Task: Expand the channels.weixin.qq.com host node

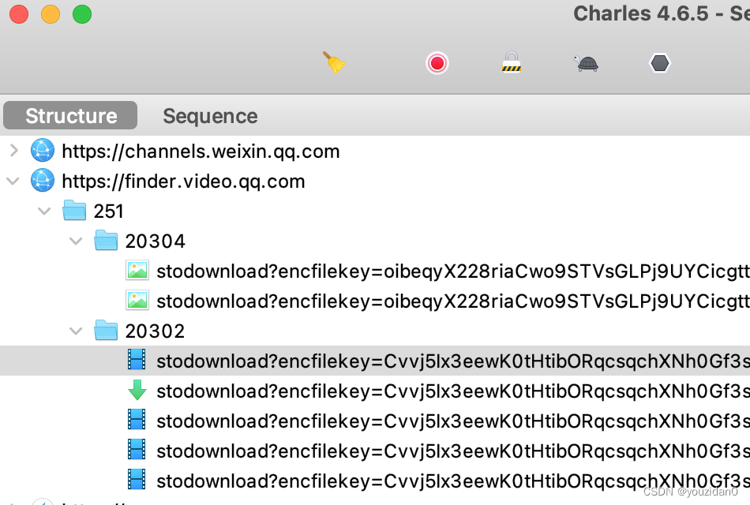Action: pos(14,151)
